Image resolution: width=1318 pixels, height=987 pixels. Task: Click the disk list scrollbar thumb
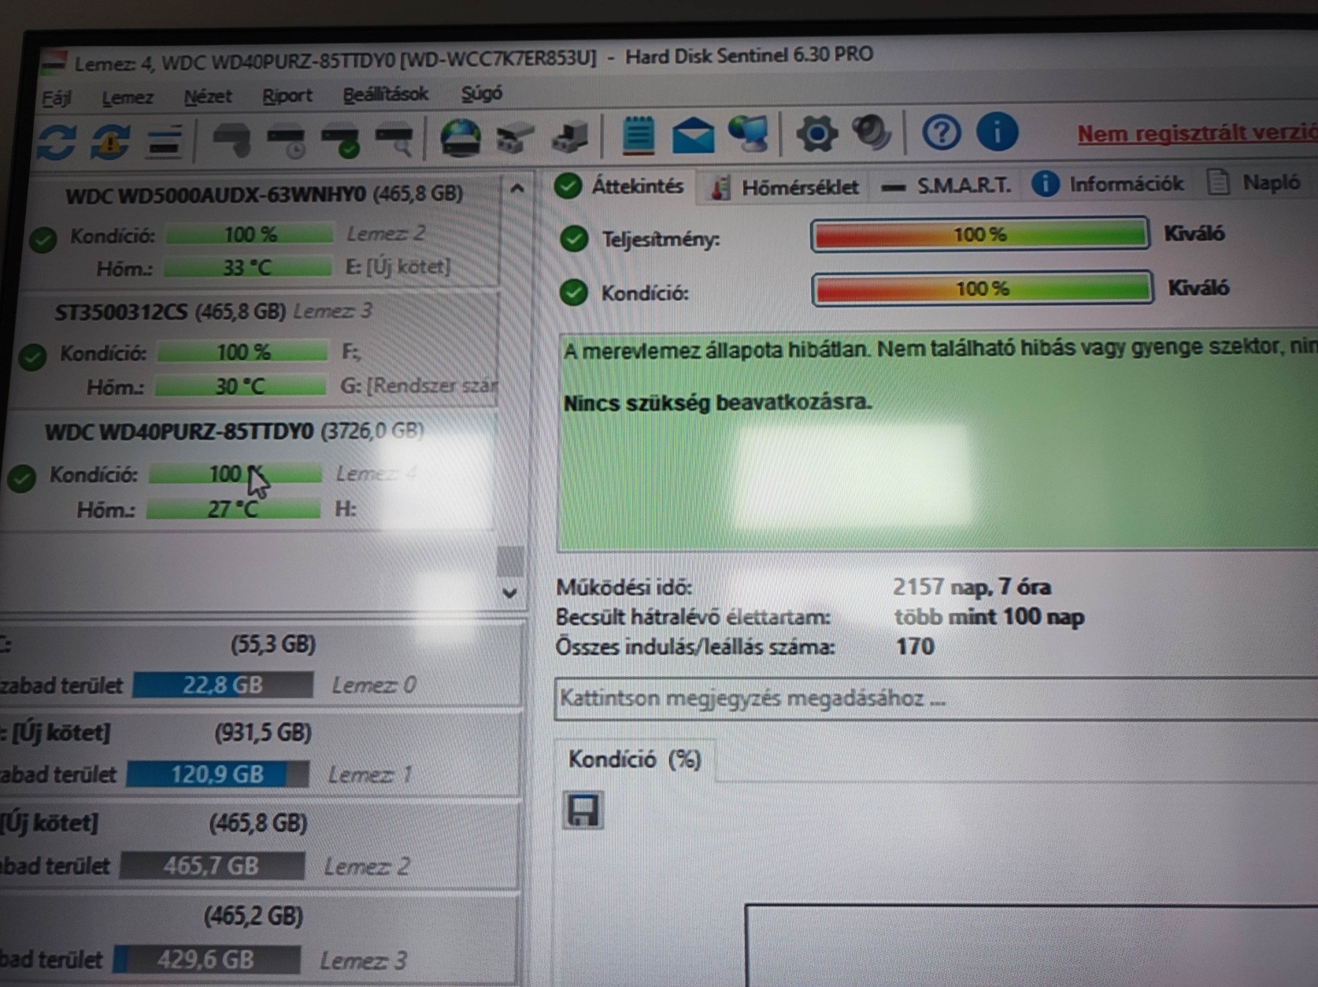tap(510, 561)
